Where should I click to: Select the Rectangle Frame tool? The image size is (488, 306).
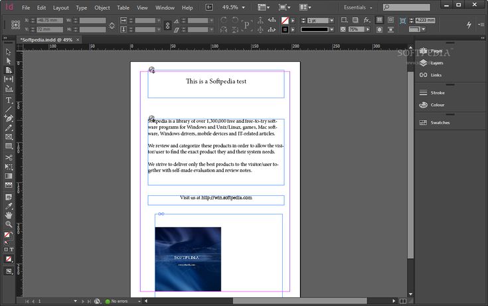coord(9,137)
